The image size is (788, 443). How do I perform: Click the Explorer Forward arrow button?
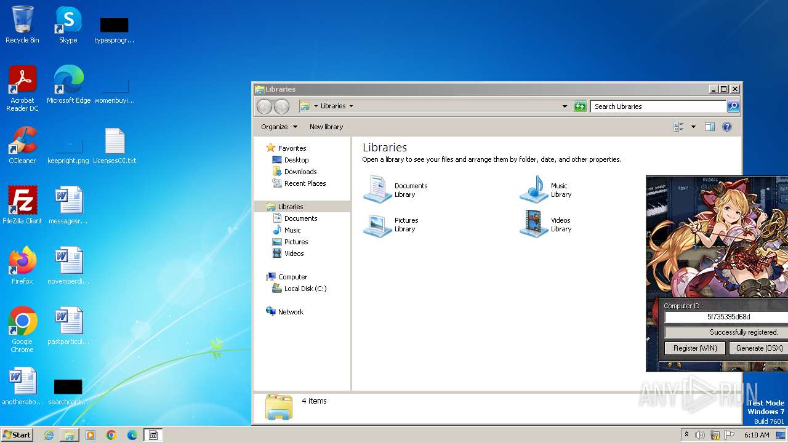(281, 106)
